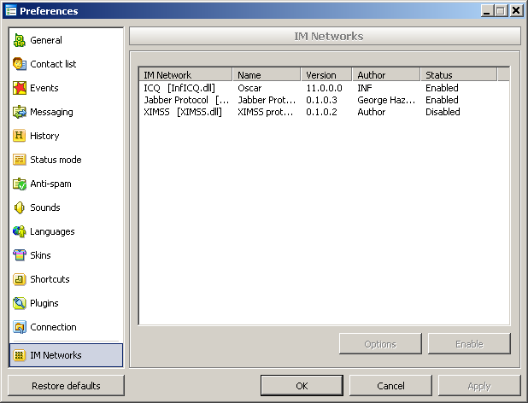This screenshot has height=403, width=528.
Task: Go to Messaging preferences
Action: [51, 112]
